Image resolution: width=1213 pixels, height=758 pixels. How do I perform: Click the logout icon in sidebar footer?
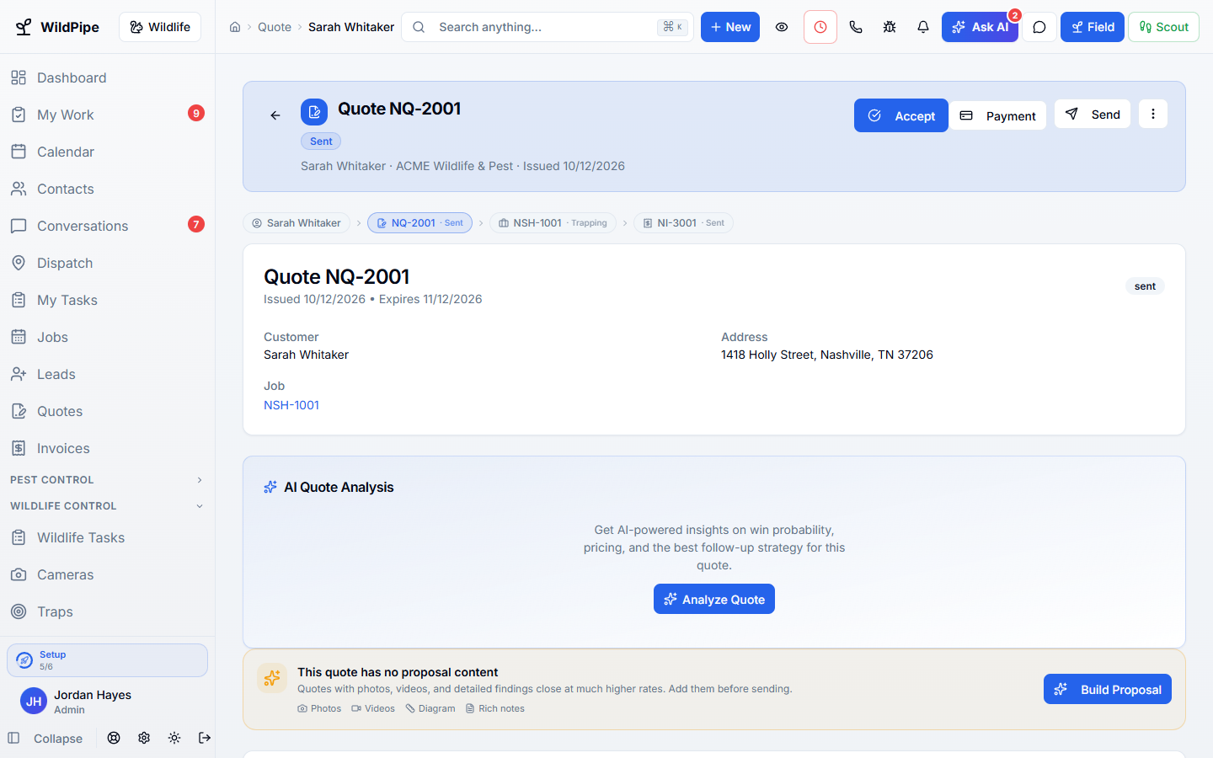pos(205,738)
